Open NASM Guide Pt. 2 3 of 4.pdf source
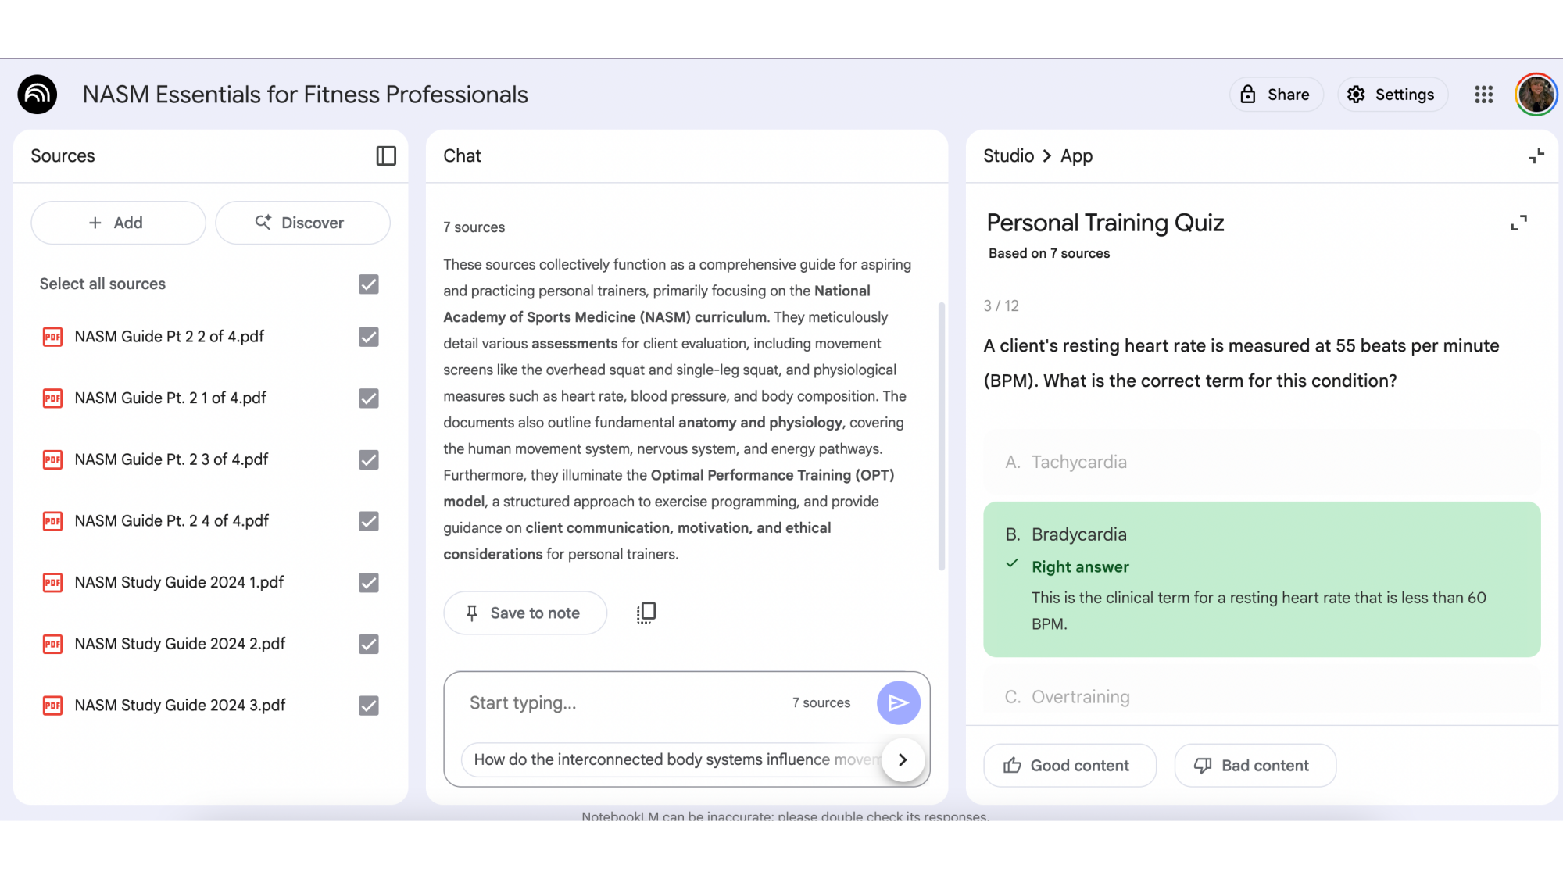This screenshot has height=879, width=1563. (x=171, y=459)
